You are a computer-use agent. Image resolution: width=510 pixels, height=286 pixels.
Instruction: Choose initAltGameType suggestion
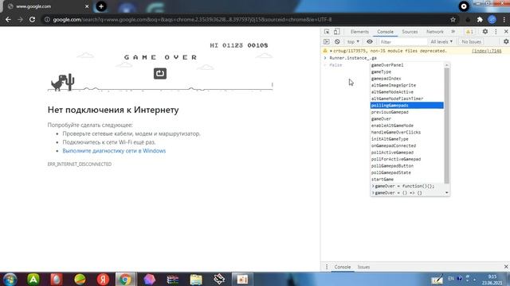[407, 139]
